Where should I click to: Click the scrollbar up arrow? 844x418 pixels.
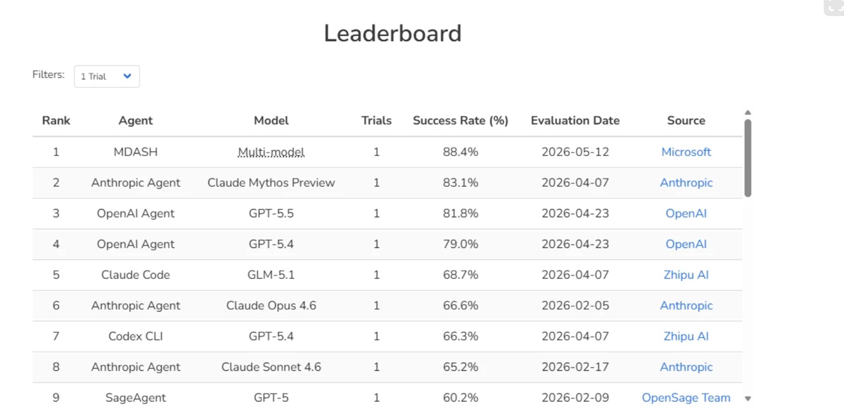click(x=748, y=112)
